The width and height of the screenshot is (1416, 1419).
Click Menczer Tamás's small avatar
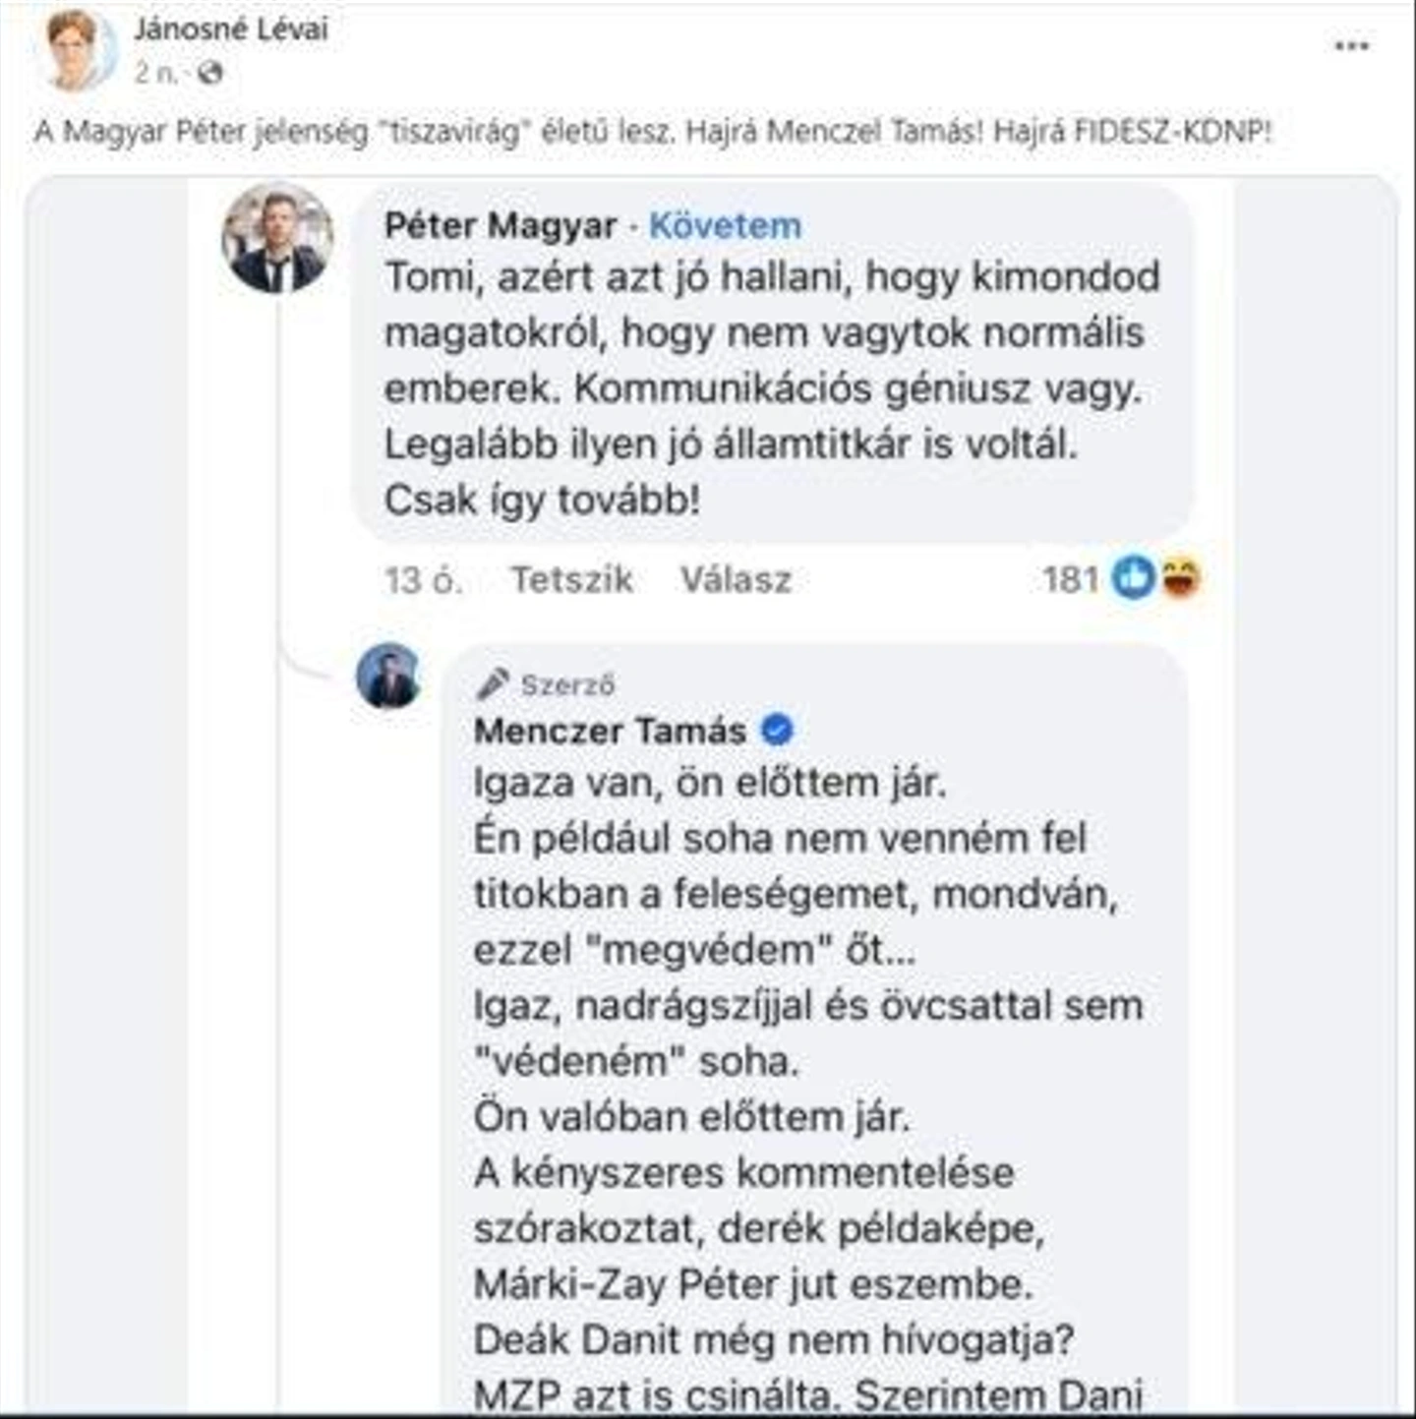[389, 677]
